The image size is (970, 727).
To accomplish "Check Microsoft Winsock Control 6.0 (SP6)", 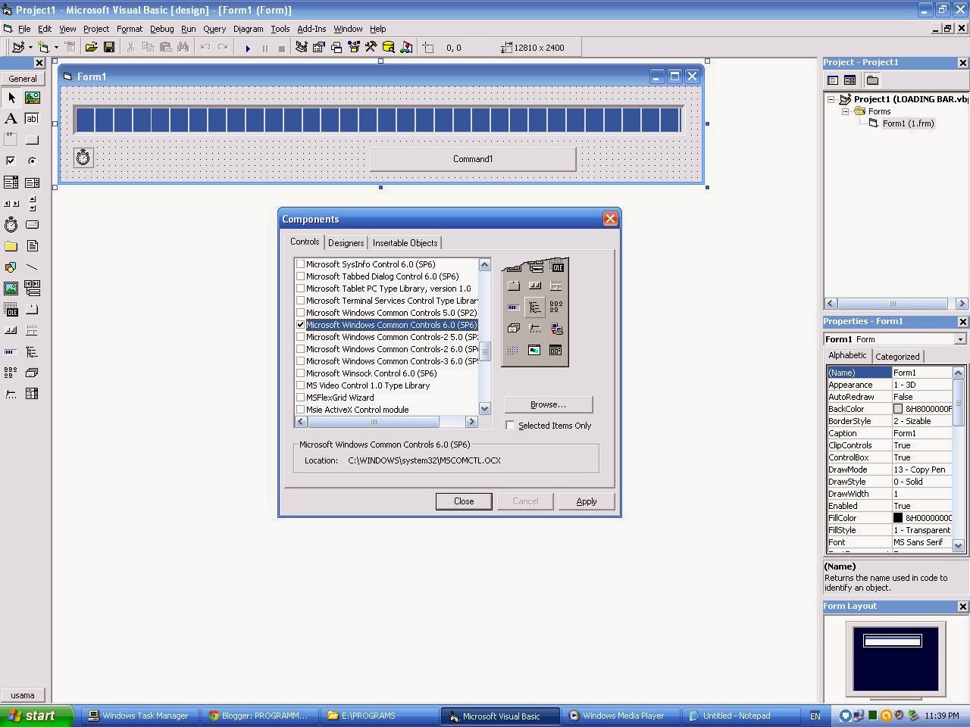I will [x=300, y=373].
